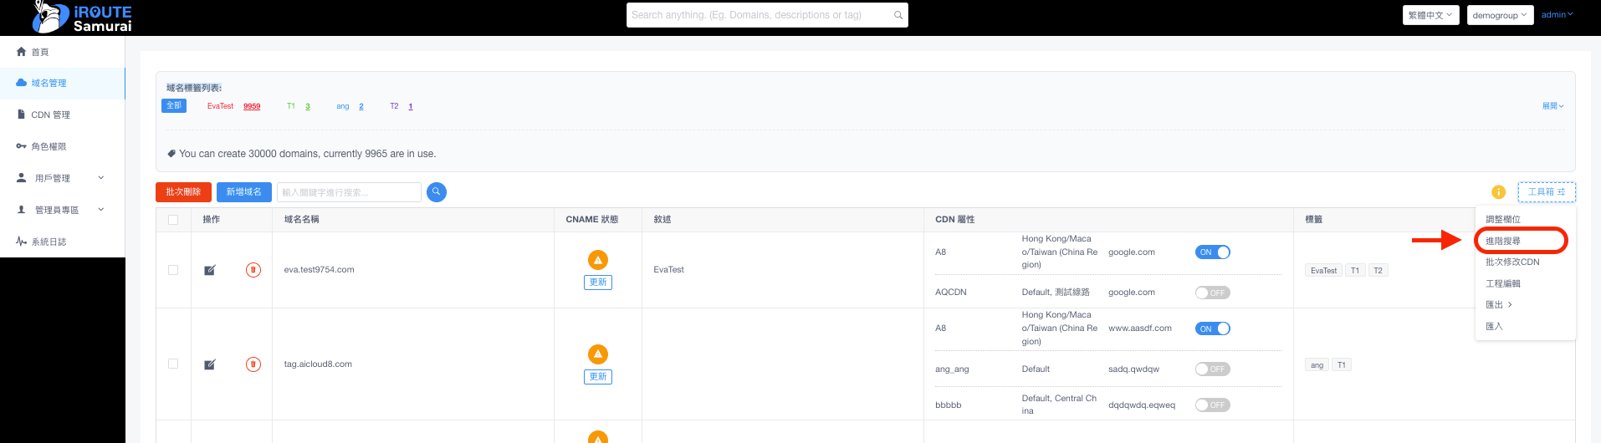Screen dimensions: 1601x443
Task: Choose 批次修改CDN in toolbox menu
Action: pyautogui.click(x=1511, y=262)
